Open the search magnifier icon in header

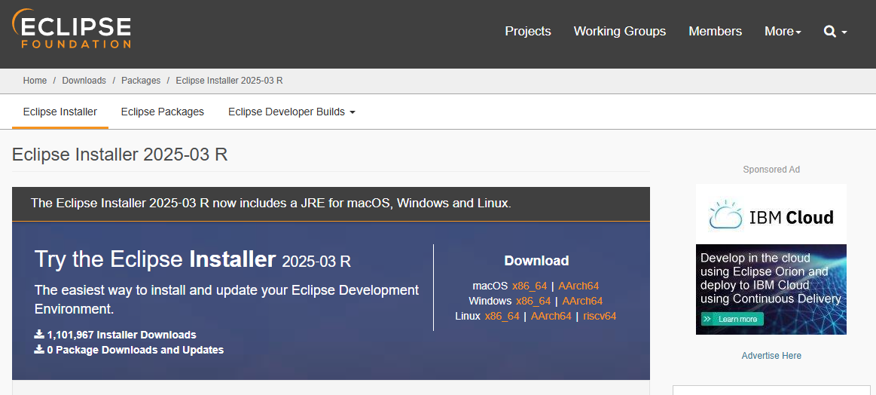pyautogui.click(x=829, y=32)
